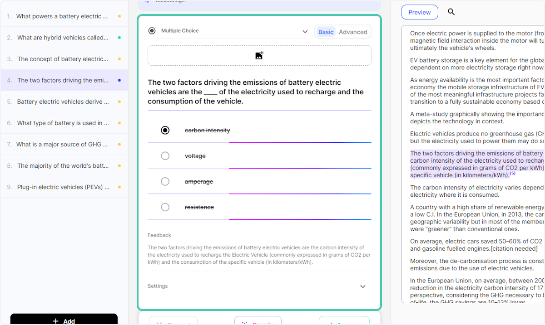Select the resistance answer option
545x325 pixels.
pos(165,207)
